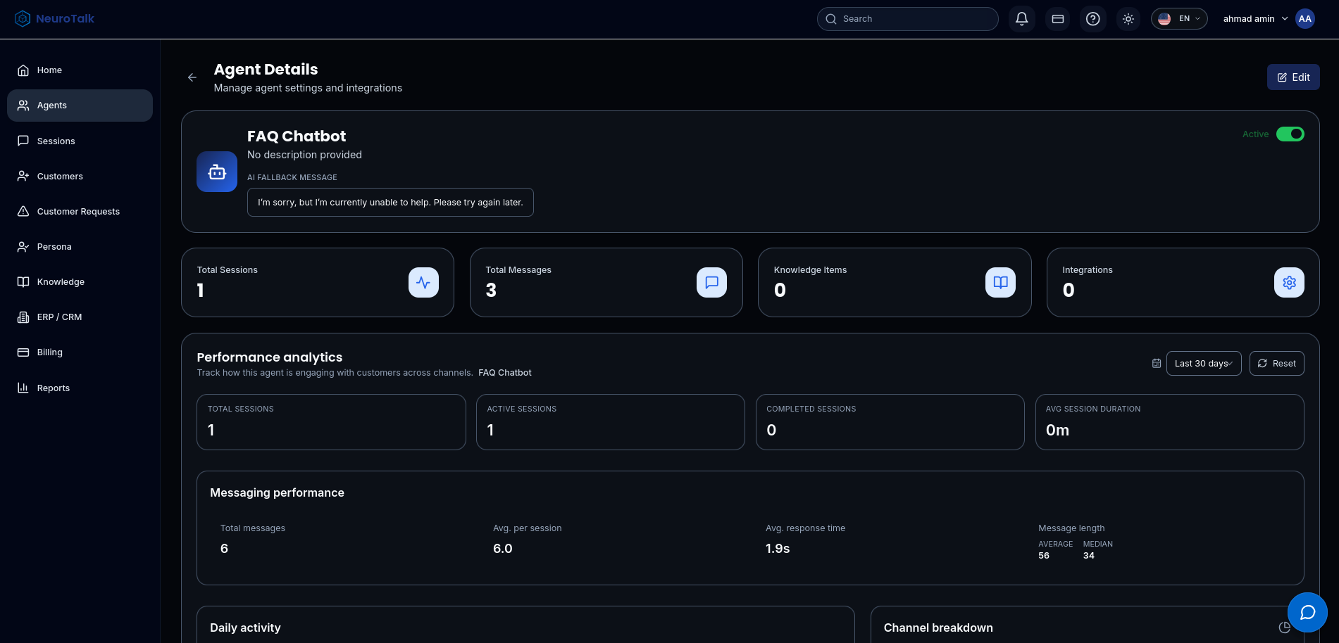Disable the Active agent toggle
Screen dimensions: 1339x643
(x=1290, y=134)
